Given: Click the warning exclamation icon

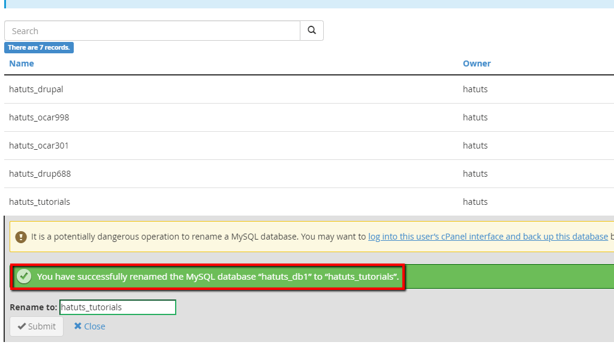Looking at the screenshot, I should tap(21, 237).
